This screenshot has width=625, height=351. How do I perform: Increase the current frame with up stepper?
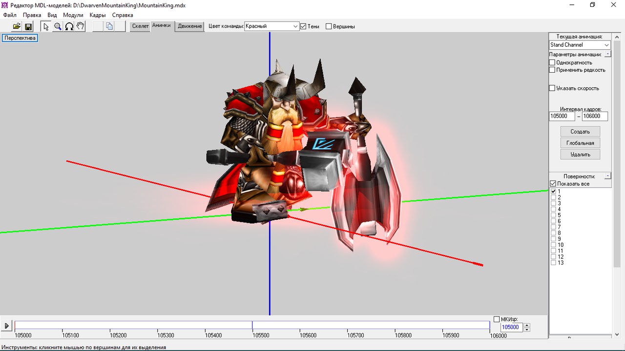526,325
